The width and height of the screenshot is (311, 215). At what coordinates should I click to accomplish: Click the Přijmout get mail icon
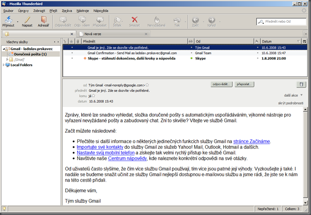8,21
